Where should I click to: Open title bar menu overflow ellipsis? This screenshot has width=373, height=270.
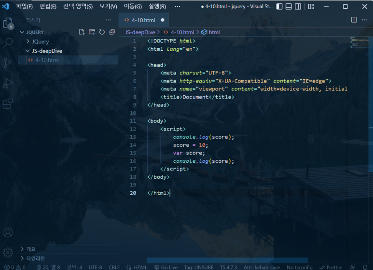point(177,6)
